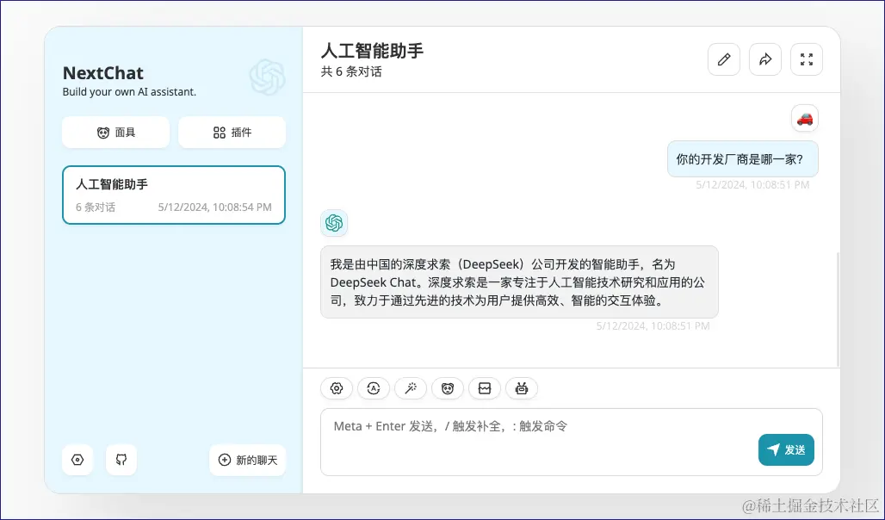Click timestamp under the user message
This screenshot has width=885, height=520.
point(752,184)
